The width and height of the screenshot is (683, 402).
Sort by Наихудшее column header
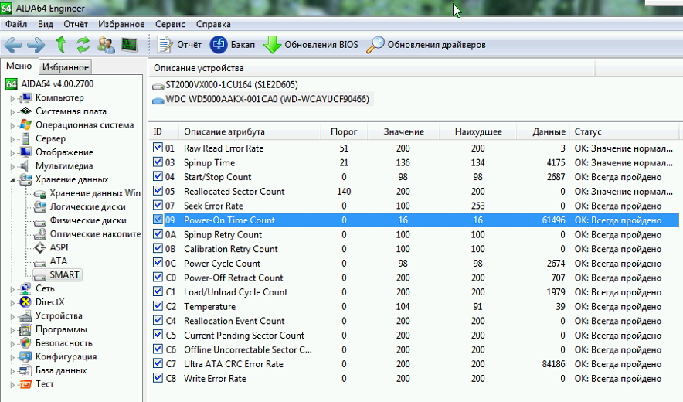pos(477,131)
